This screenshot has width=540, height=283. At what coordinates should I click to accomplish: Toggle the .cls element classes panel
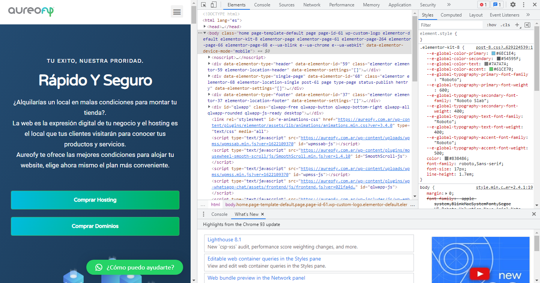(505, 25)
